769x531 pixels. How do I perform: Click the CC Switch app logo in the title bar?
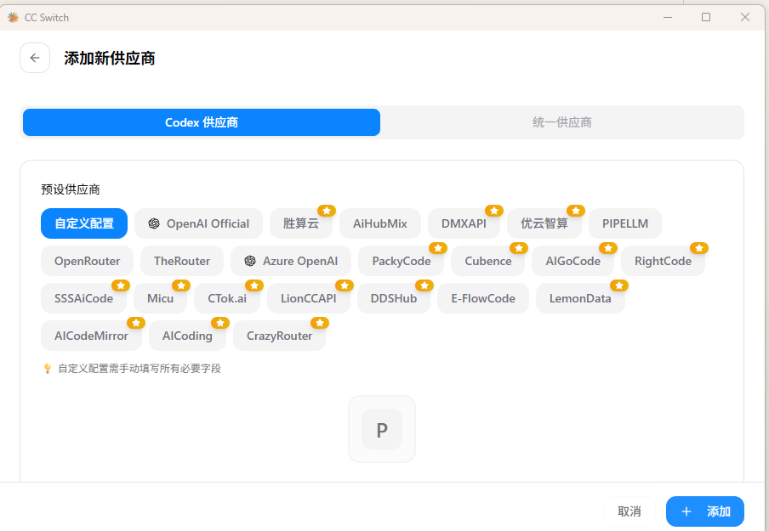14,18
